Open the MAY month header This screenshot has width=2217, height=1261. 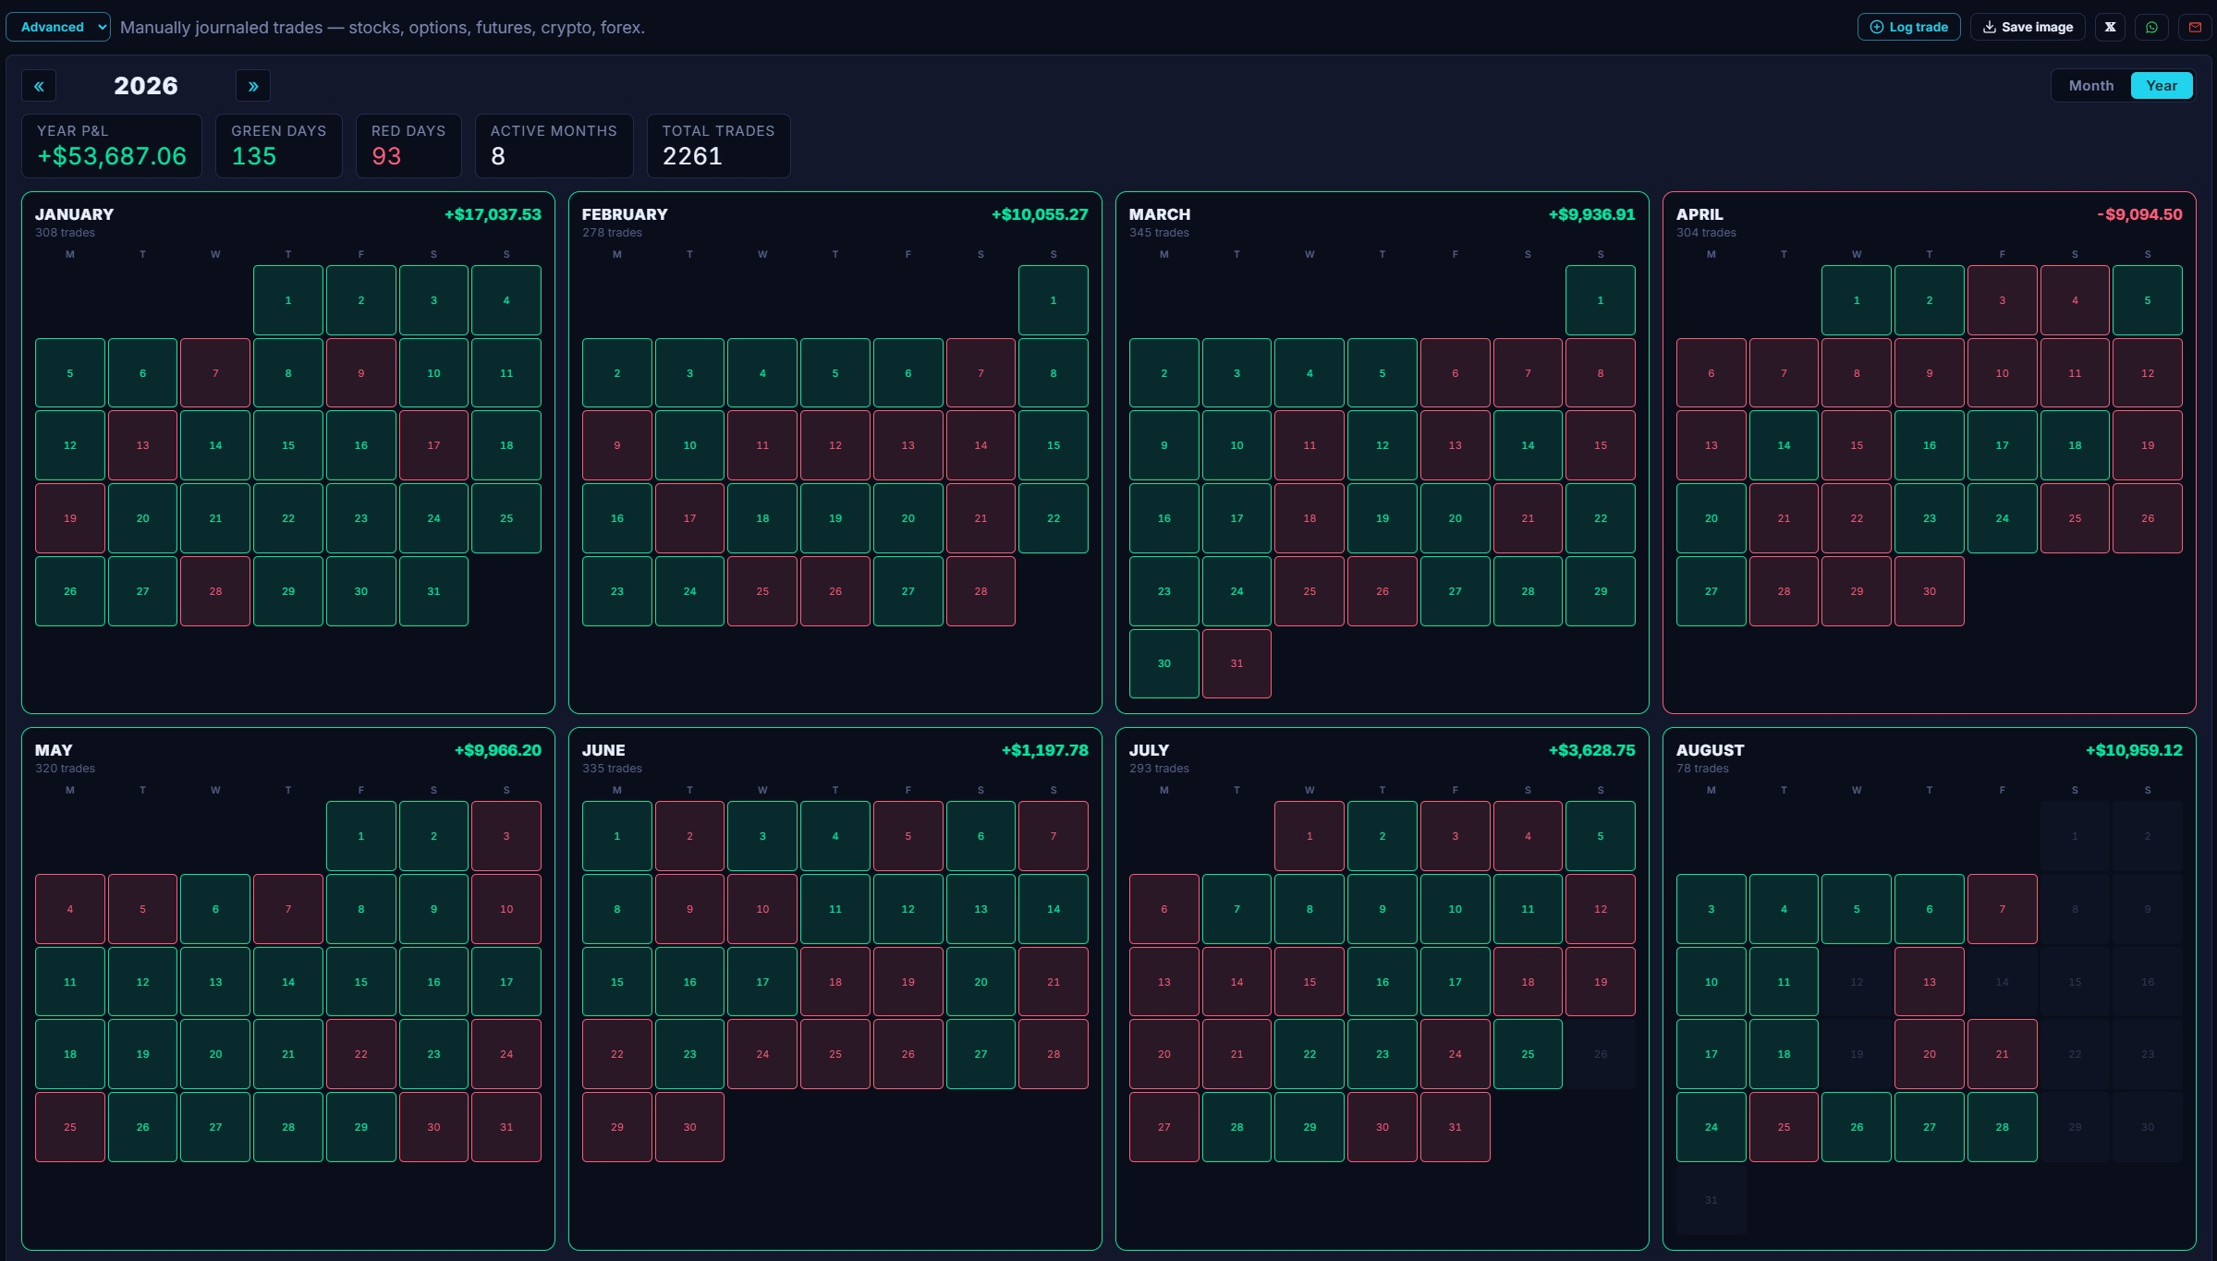click(54, 750)
